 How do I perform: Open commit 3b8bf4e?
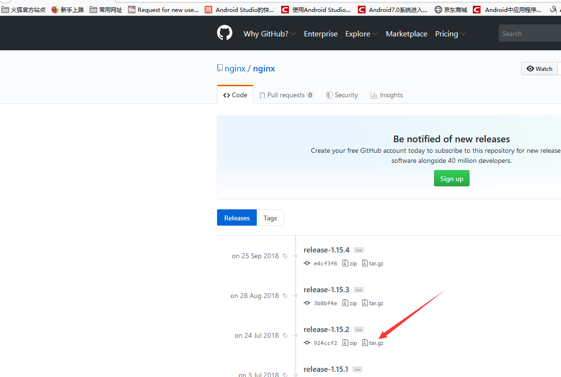point(325,303)
